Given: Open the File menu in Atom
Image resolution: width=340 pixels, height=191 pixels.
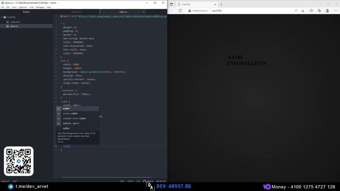Looking at the screenshot, I should [2, 7].
